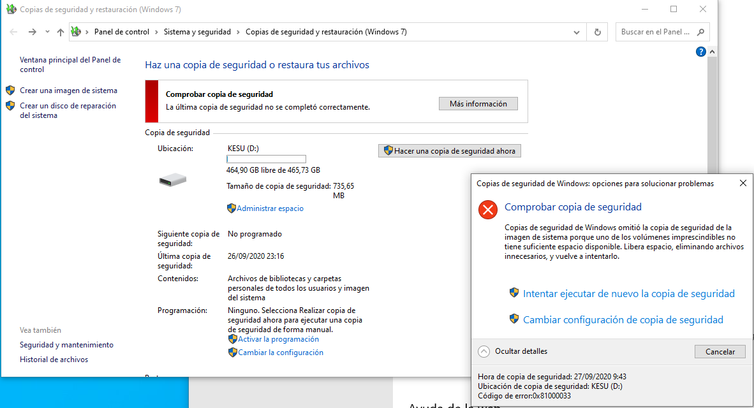The width and height of the screenshot is (754, 408).
Task: Click the scrollbar up arrow
Action: (712, 52)
